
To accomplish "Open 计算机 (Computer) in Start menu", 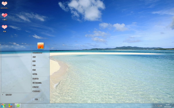I will tap(35, 74).
